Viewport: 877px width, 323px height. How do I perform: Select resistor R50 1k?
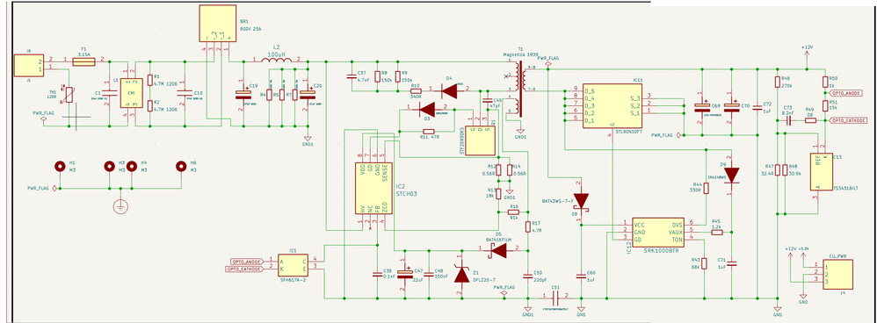825,83
